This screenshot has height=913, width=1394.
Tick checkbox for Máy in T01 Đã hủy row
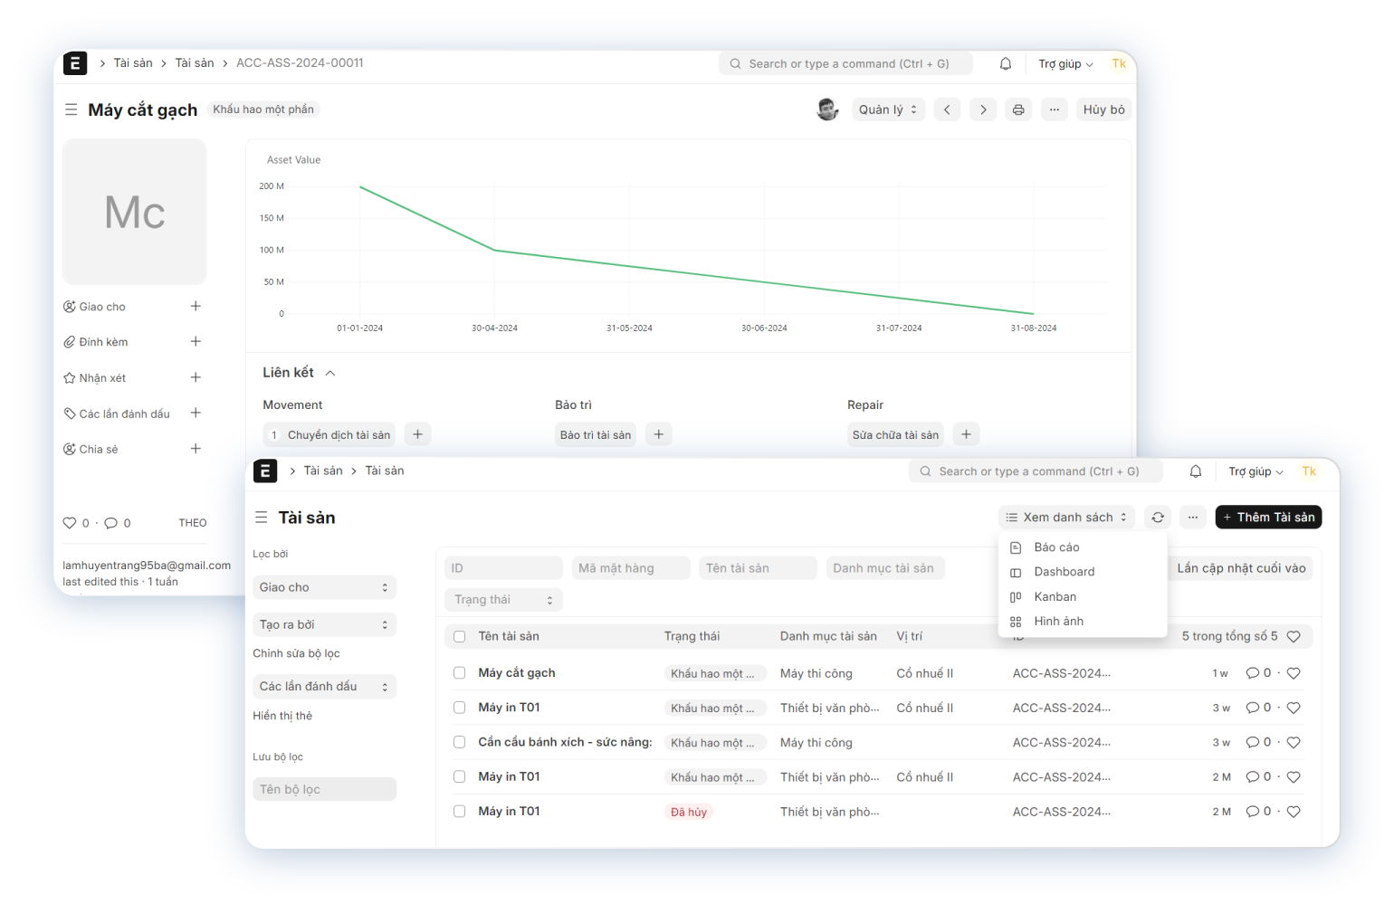460,812
